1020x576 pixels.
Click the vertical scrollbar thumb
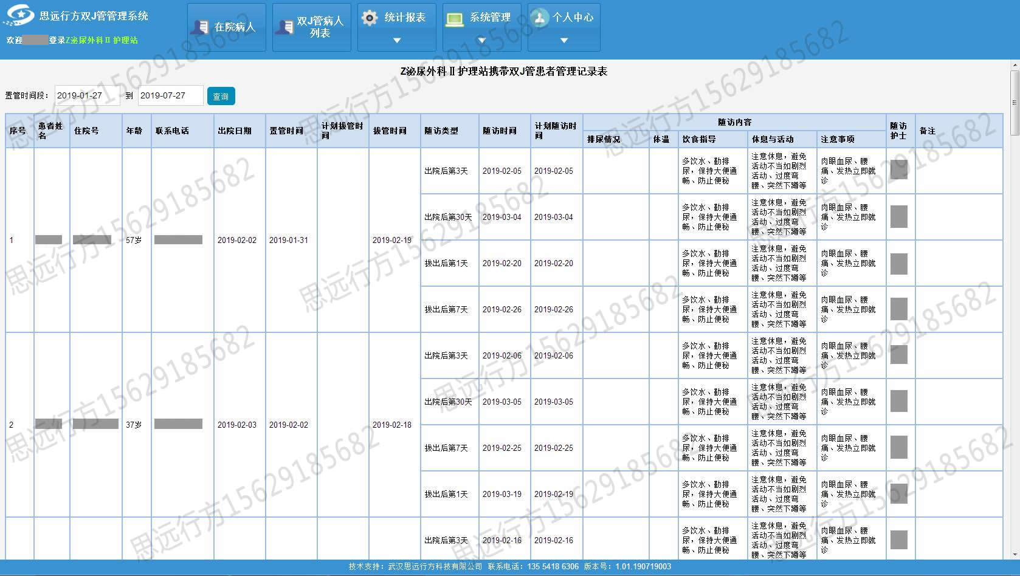pos(1015,103)
